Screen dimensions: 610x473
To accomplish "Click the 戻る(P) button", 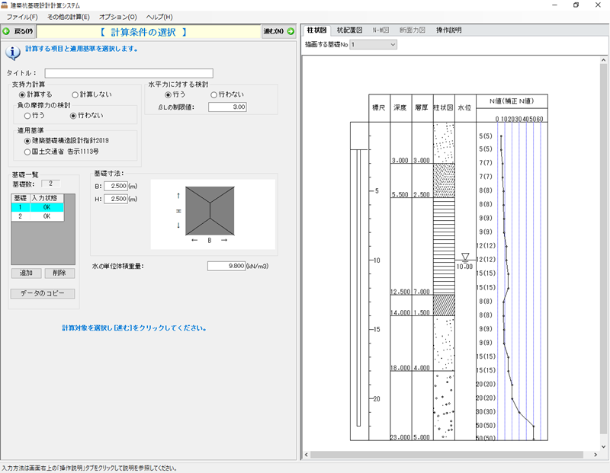I will click(18, 31).
